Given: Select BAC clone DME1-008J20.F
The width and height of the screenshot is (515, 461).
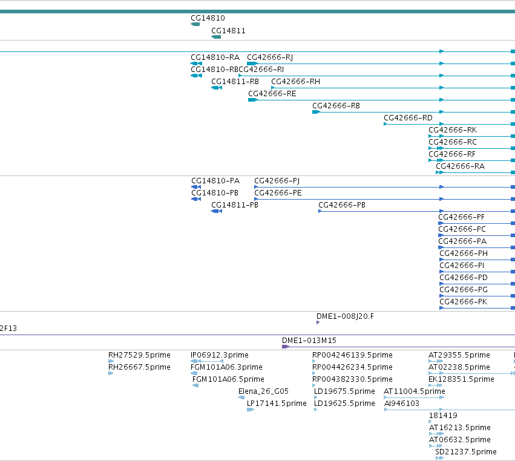Looking at the screenshot, I should 345,316.
